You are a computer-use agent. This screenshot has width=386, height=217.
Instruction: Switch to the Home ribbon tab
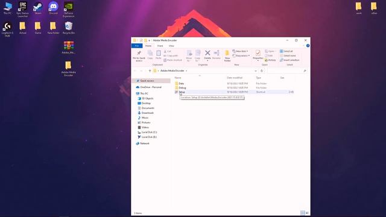148,46
